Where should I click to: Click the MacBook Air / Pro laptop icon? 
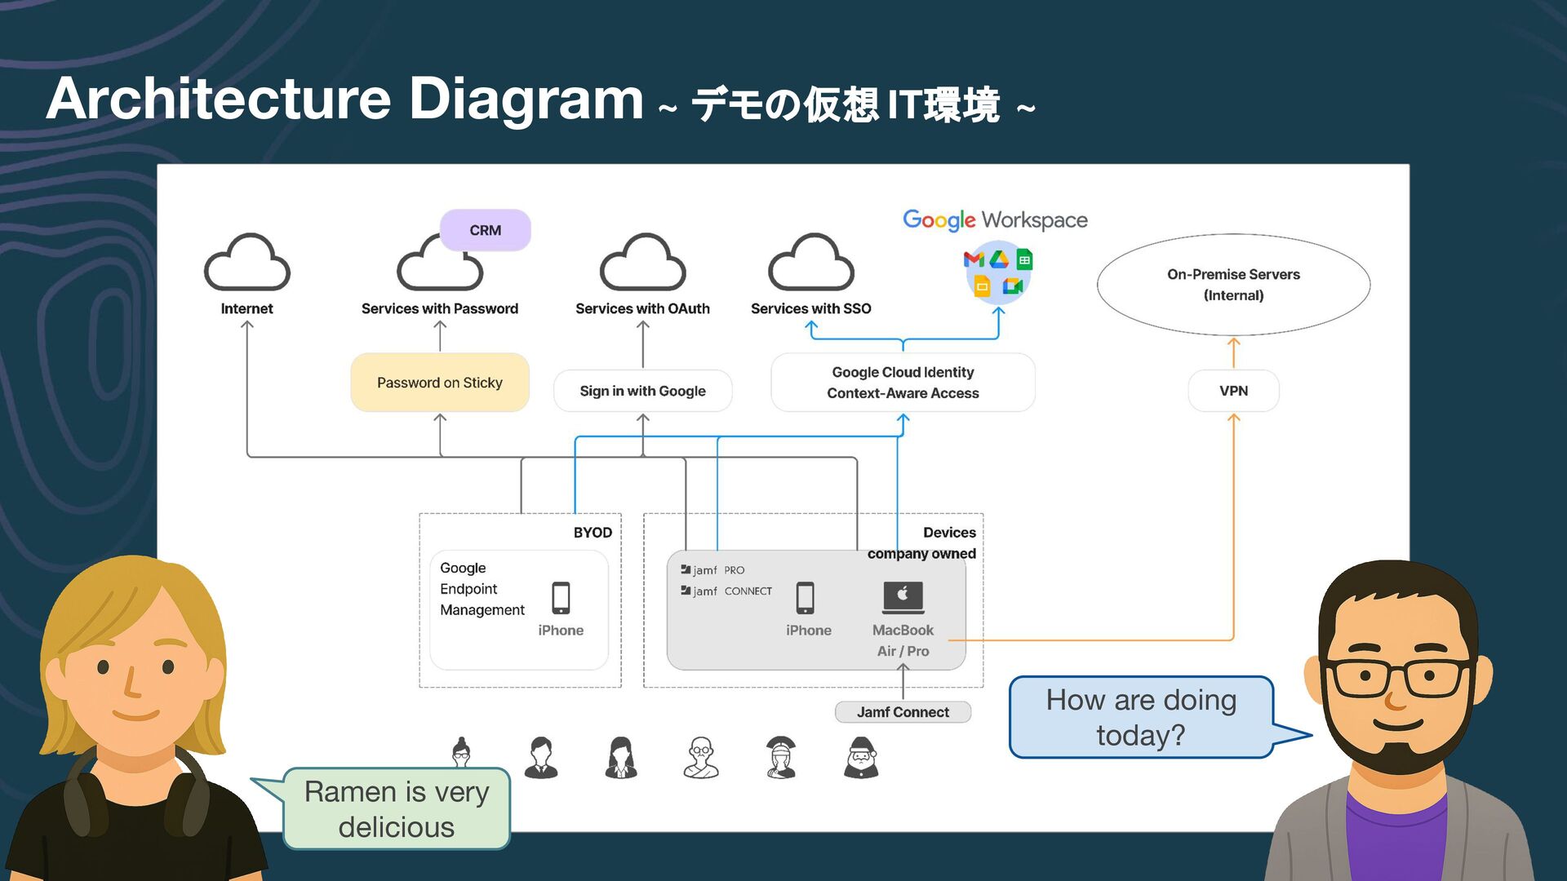[903, 596]
